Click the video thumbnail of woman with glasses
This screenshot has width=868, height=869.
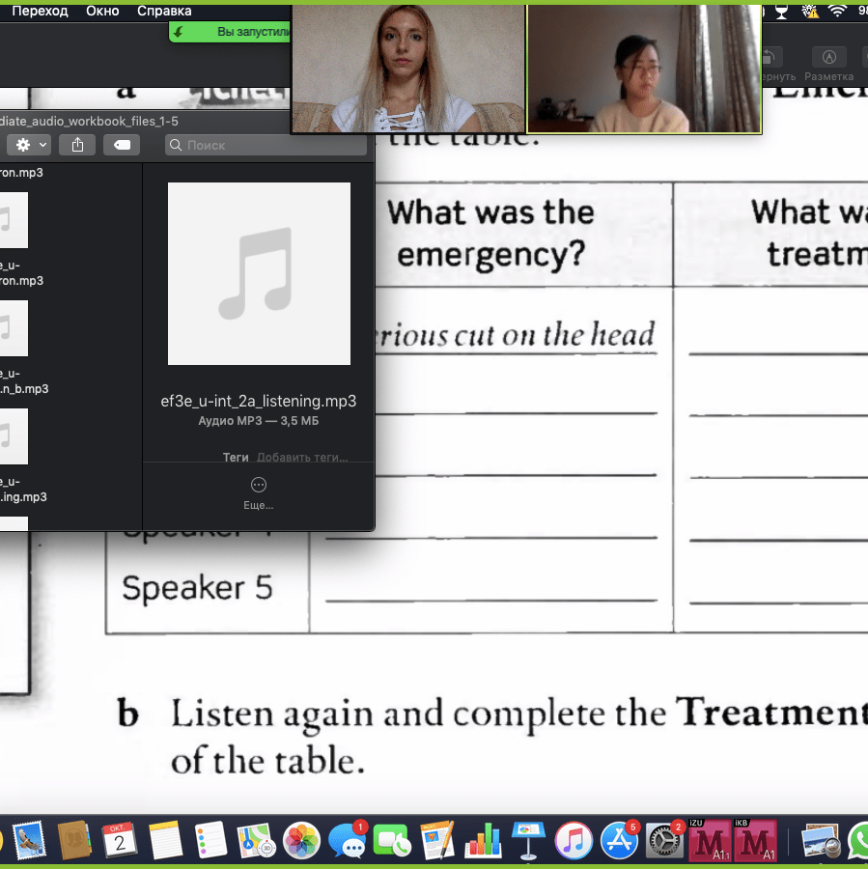(644, 69)
